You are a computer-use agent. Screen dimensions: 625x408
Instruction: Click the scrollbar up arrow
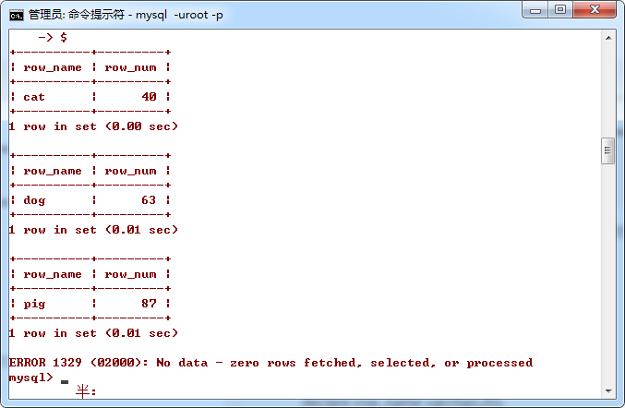(x=608, y=38)
